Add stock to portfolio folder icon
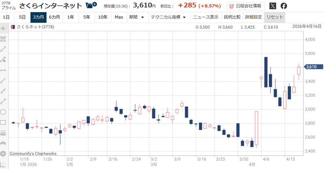This screenshot has height=169, width=324. (91, 6)
